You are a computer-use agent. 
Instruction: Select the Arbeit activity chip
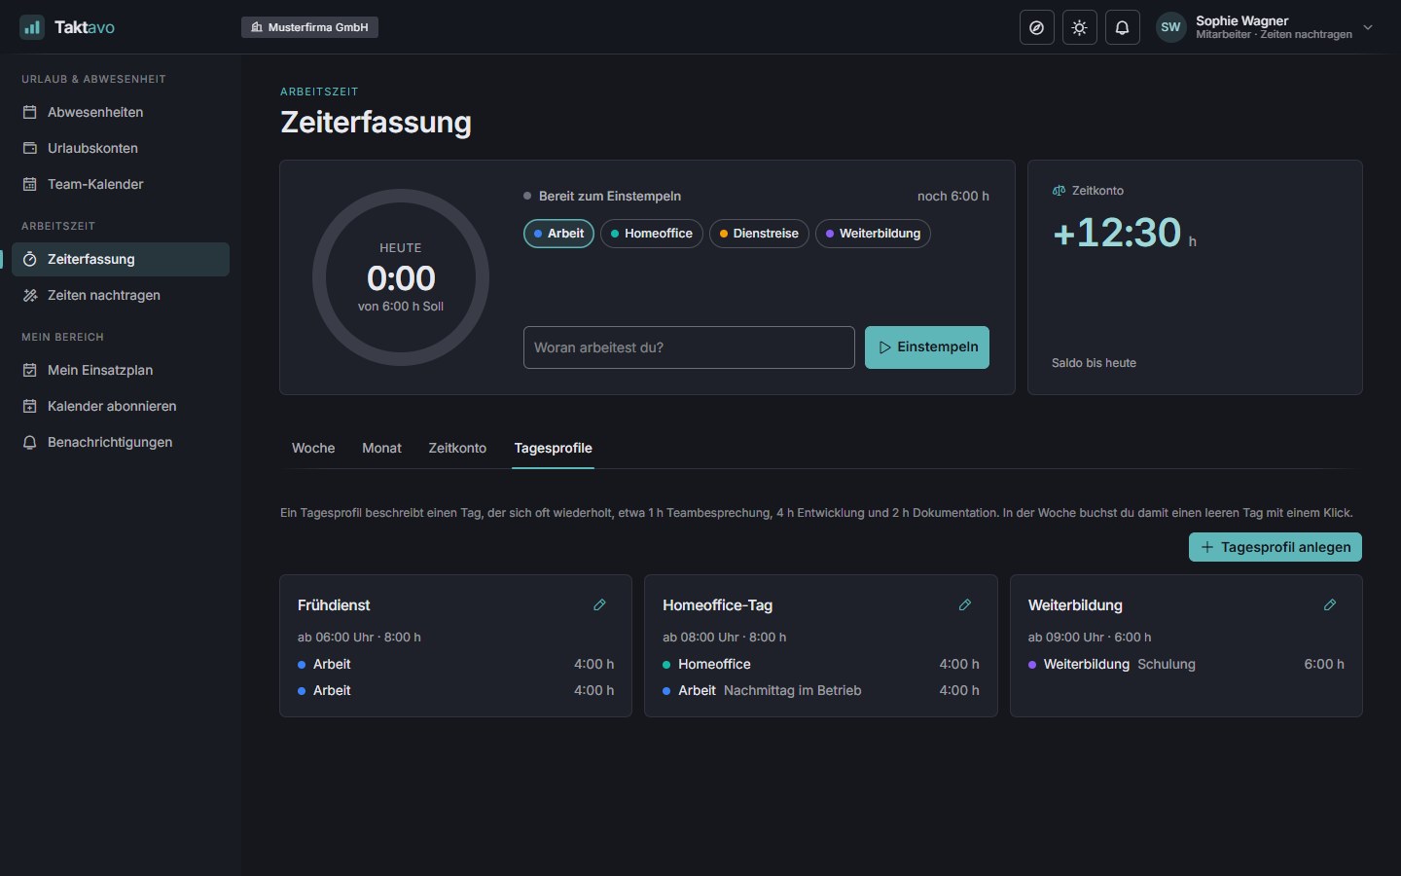coord(558,234)
